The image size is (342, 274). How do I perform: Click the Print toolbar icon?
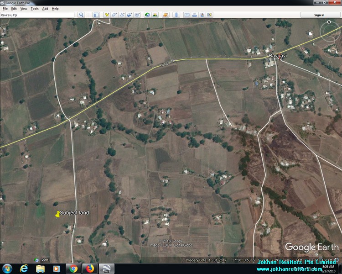pyautogui.click(x=195, y=15)
